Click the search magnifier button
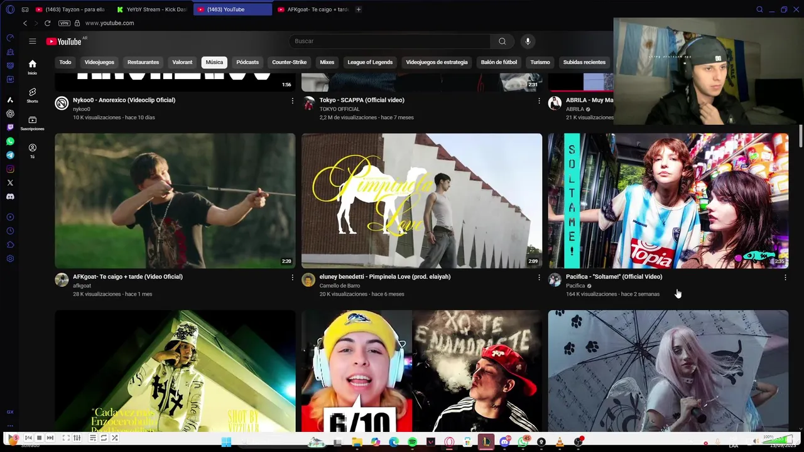The image size is (804, 452). [502, 41]
